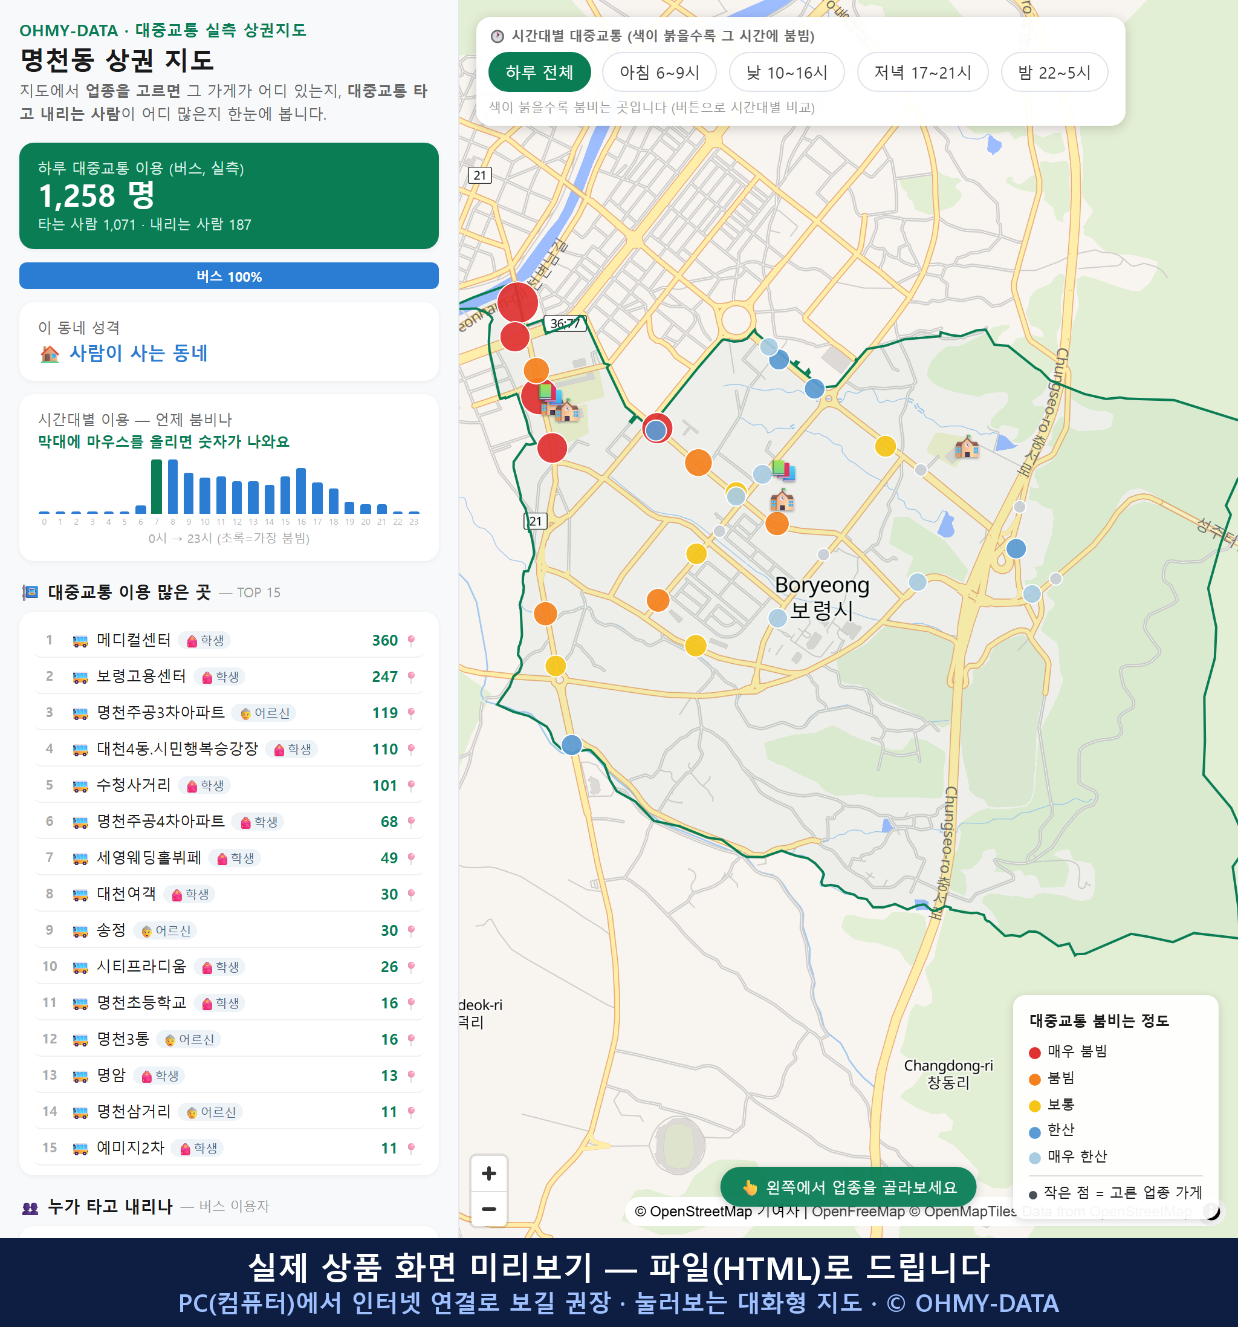The width and height of the screenshot is (1238, 1327).
Task: Zoom out the map with minus button
Action: pos(488,1208)
